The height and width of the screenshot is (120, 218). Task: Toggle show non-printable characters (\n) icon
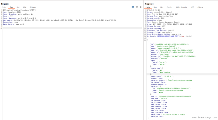pos(137,7)
